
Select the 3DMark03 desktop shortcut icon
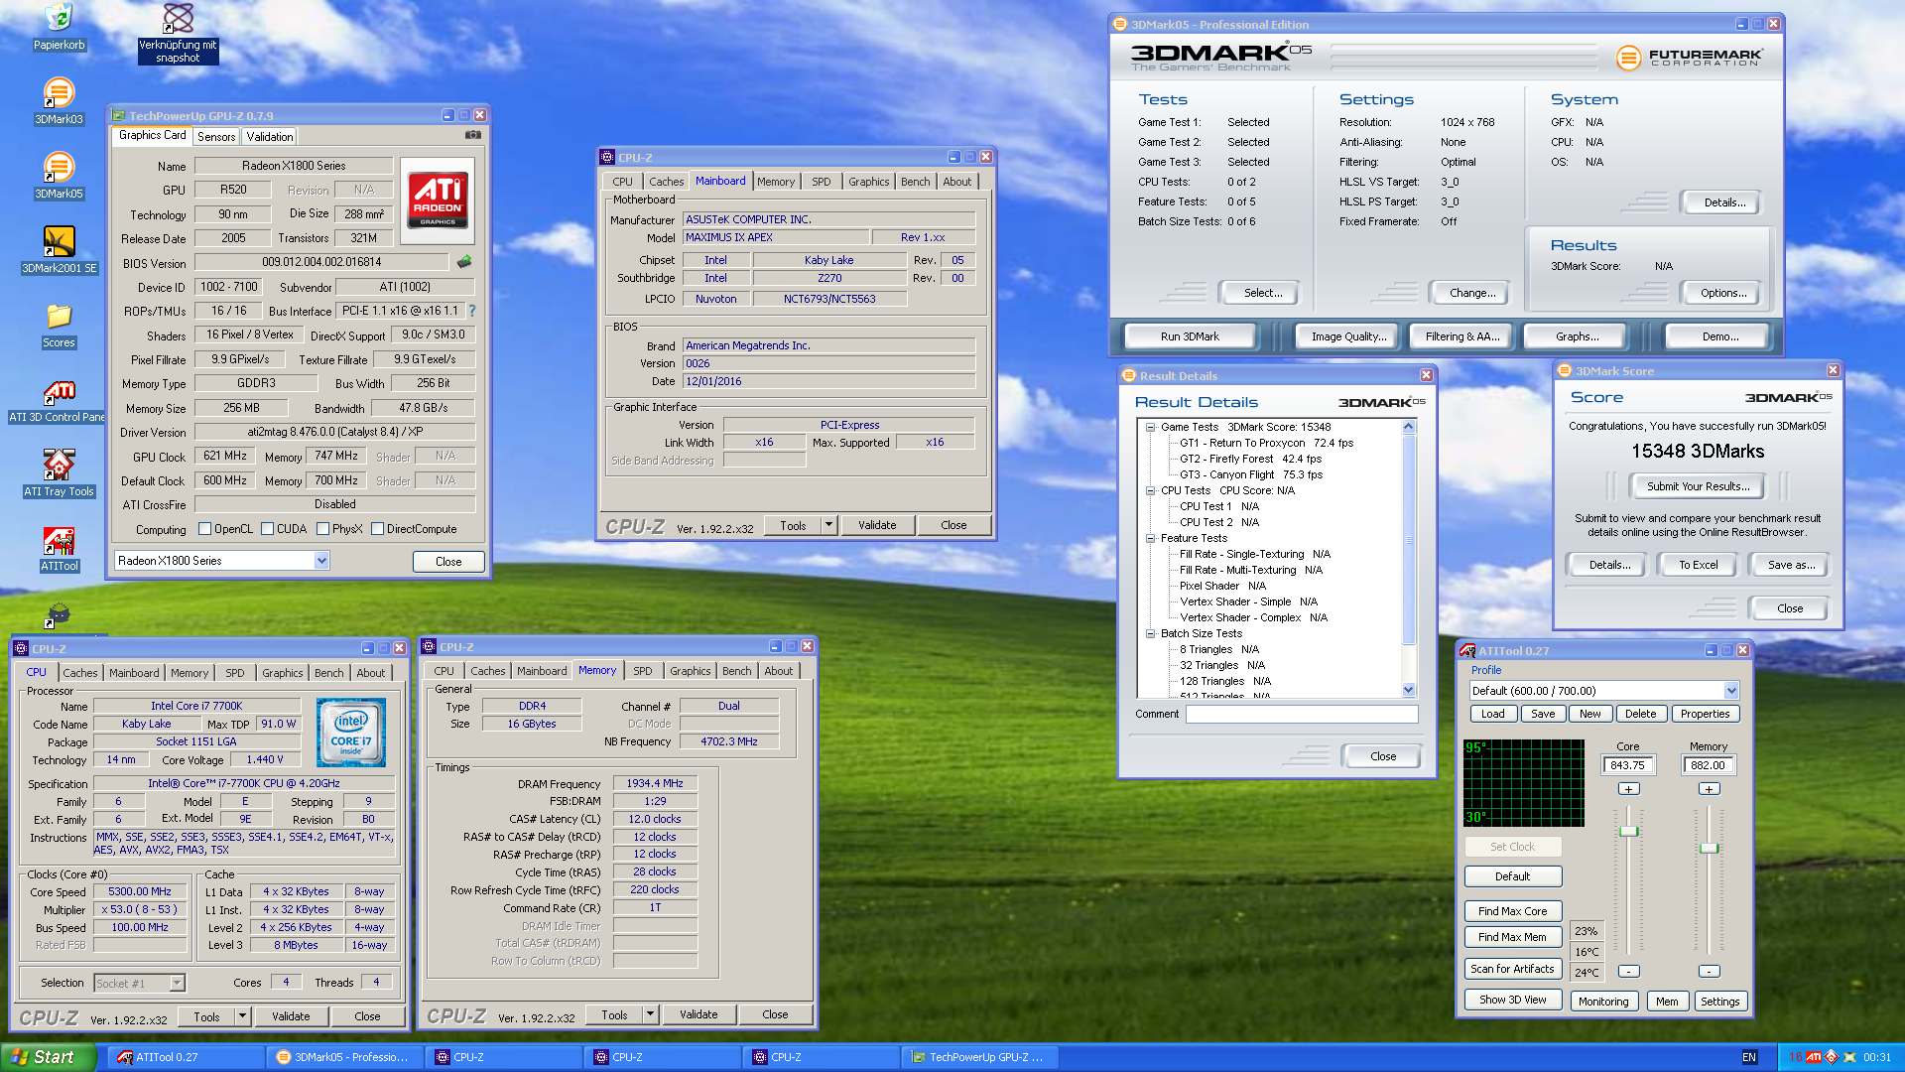tap(59, 100)
